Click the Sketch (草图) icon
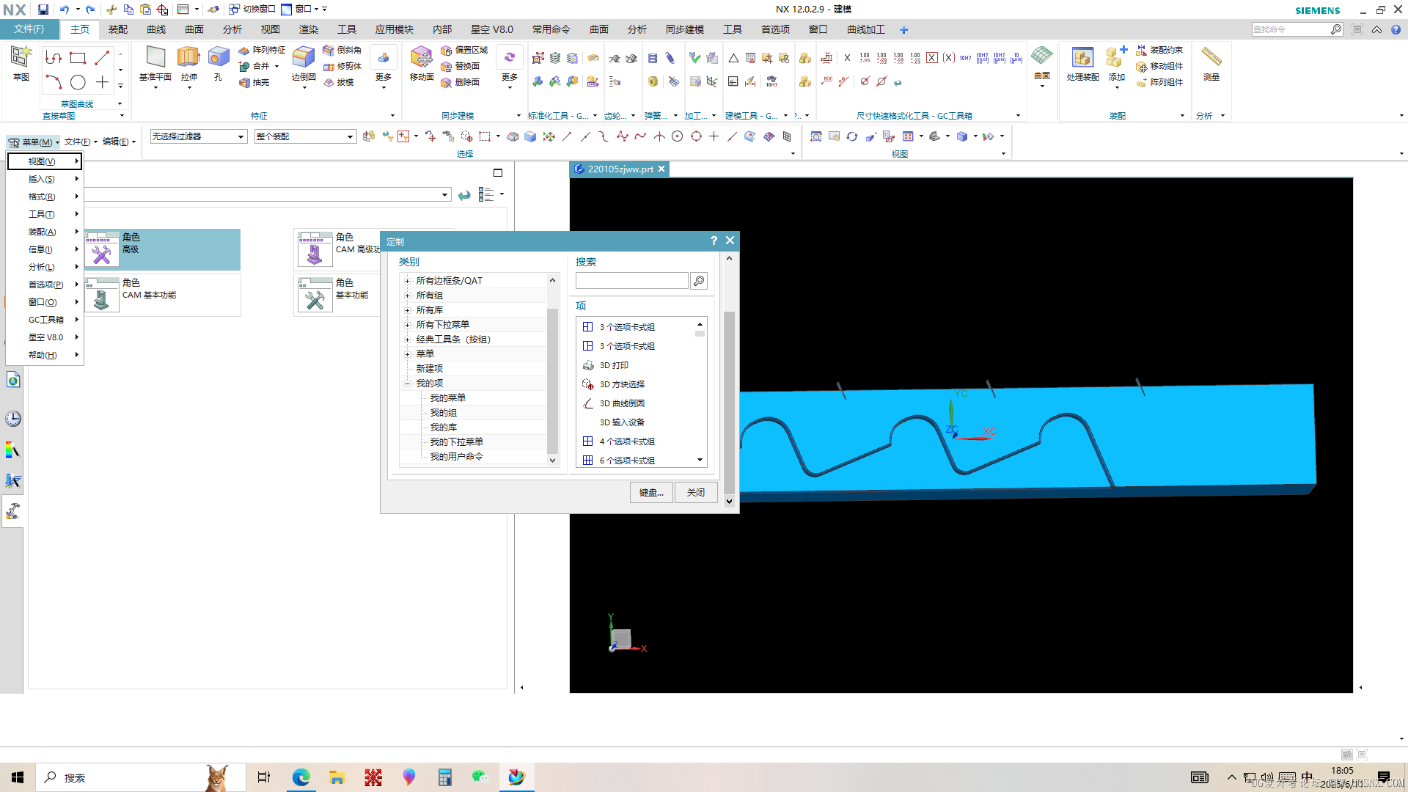This screenshot has width=1408, height=792. point(21,58)
